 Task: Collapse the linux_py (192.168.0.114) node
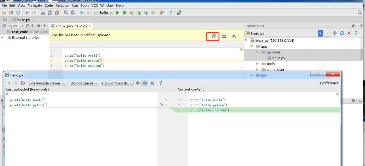pyautogui.click(x=246, y=41)
